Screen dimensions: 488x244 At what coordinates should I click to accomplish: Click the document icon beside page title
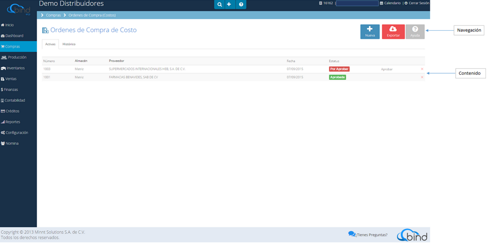coord(45,30)
